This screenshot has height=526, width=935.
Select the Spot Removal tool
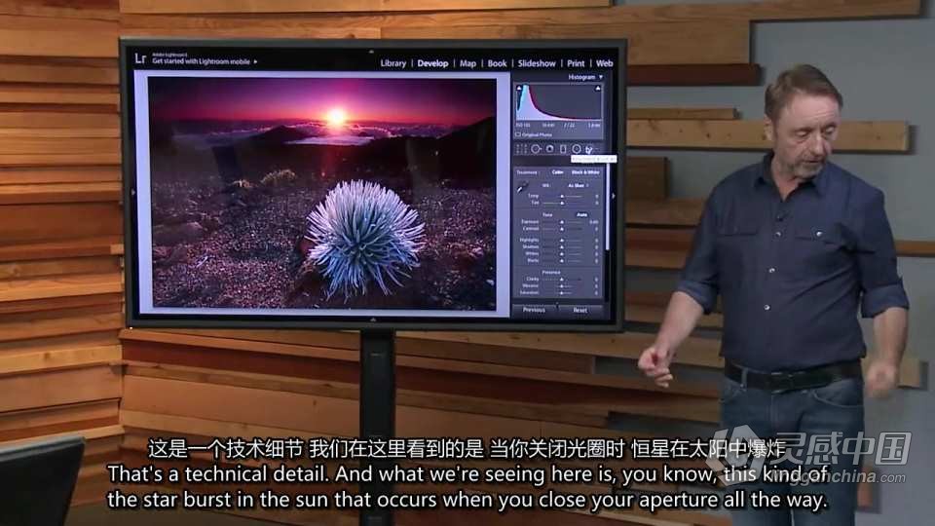coord(536,149)
